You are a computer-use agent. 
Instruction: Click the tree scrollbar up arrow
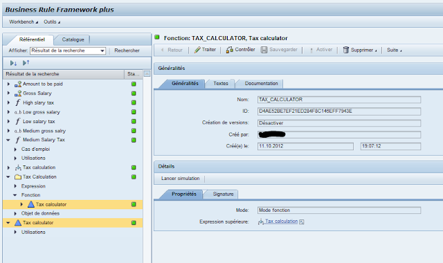coord(147,74)
